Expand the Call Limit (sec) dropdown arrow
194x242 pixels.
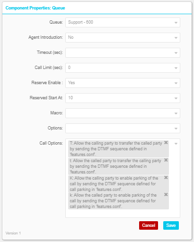[x=176, y=68]
